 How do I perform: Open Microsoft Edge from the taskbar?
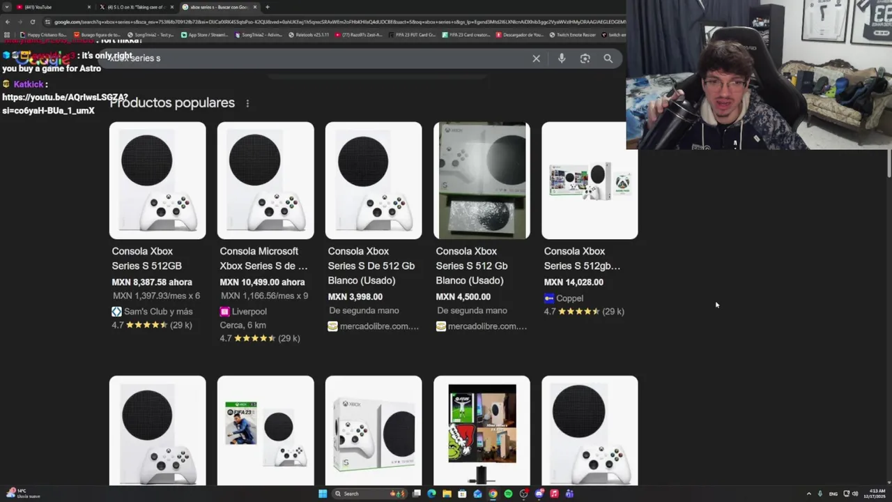(431, 494)
